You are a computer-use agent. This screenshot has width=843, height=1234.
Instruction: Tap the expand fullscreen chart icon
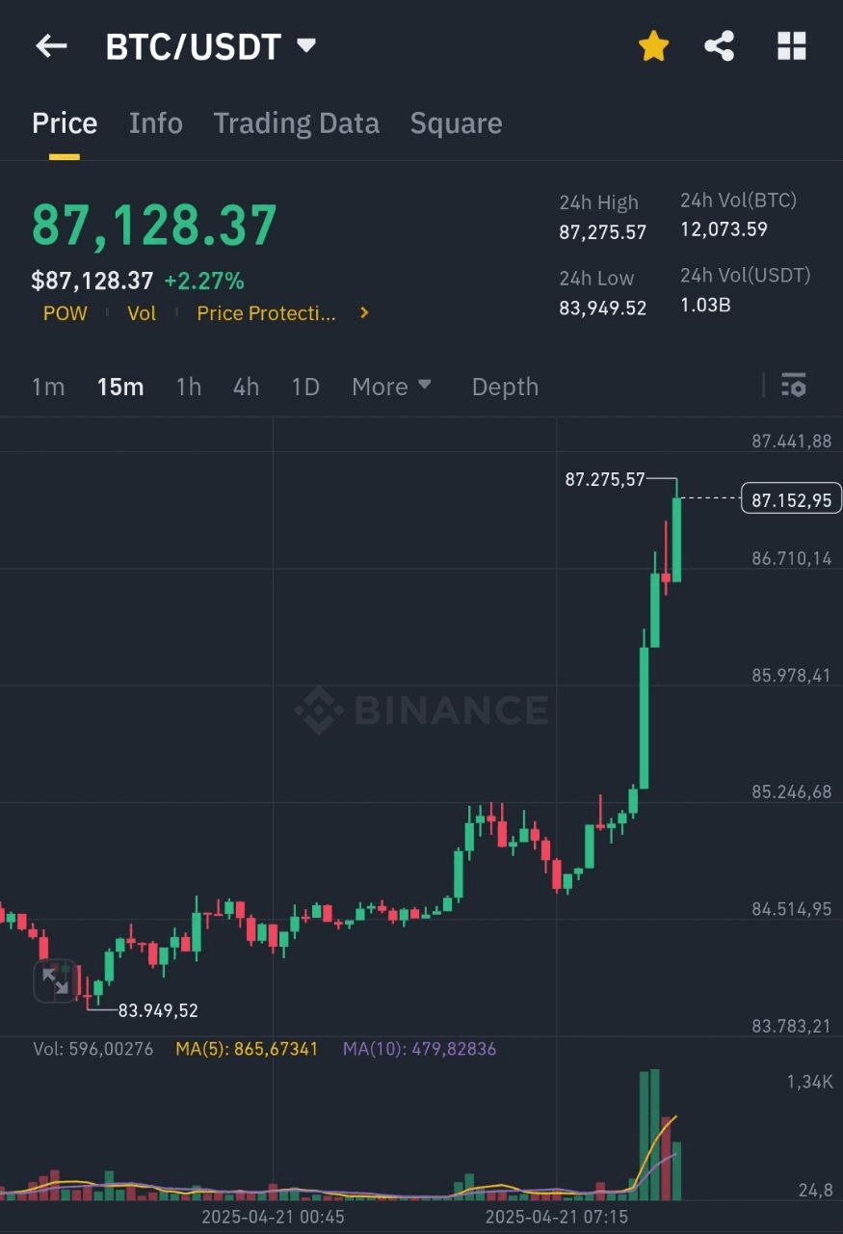(x=55, y=980)
